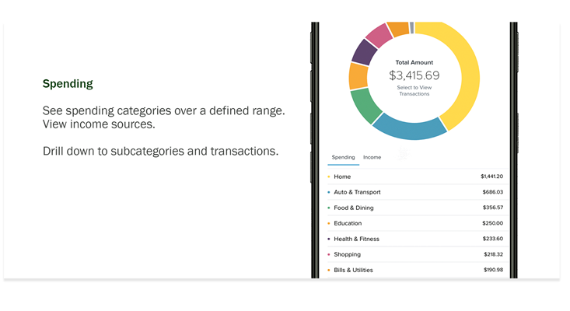The image size is (570, 311).
Task: Click the yellow dot beside Home
Action: pos(329,176)
